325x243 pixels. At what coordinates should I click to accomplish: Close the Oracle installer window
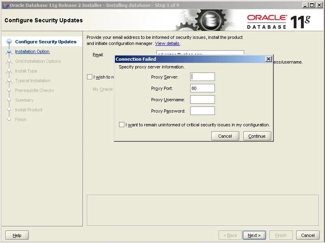pos(319,5)
